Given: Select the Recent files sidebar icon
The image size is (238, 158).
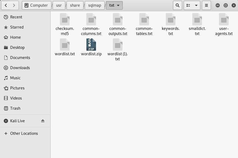Looking at the screenshot, I should pyautogui.click(x=6, y=17).
